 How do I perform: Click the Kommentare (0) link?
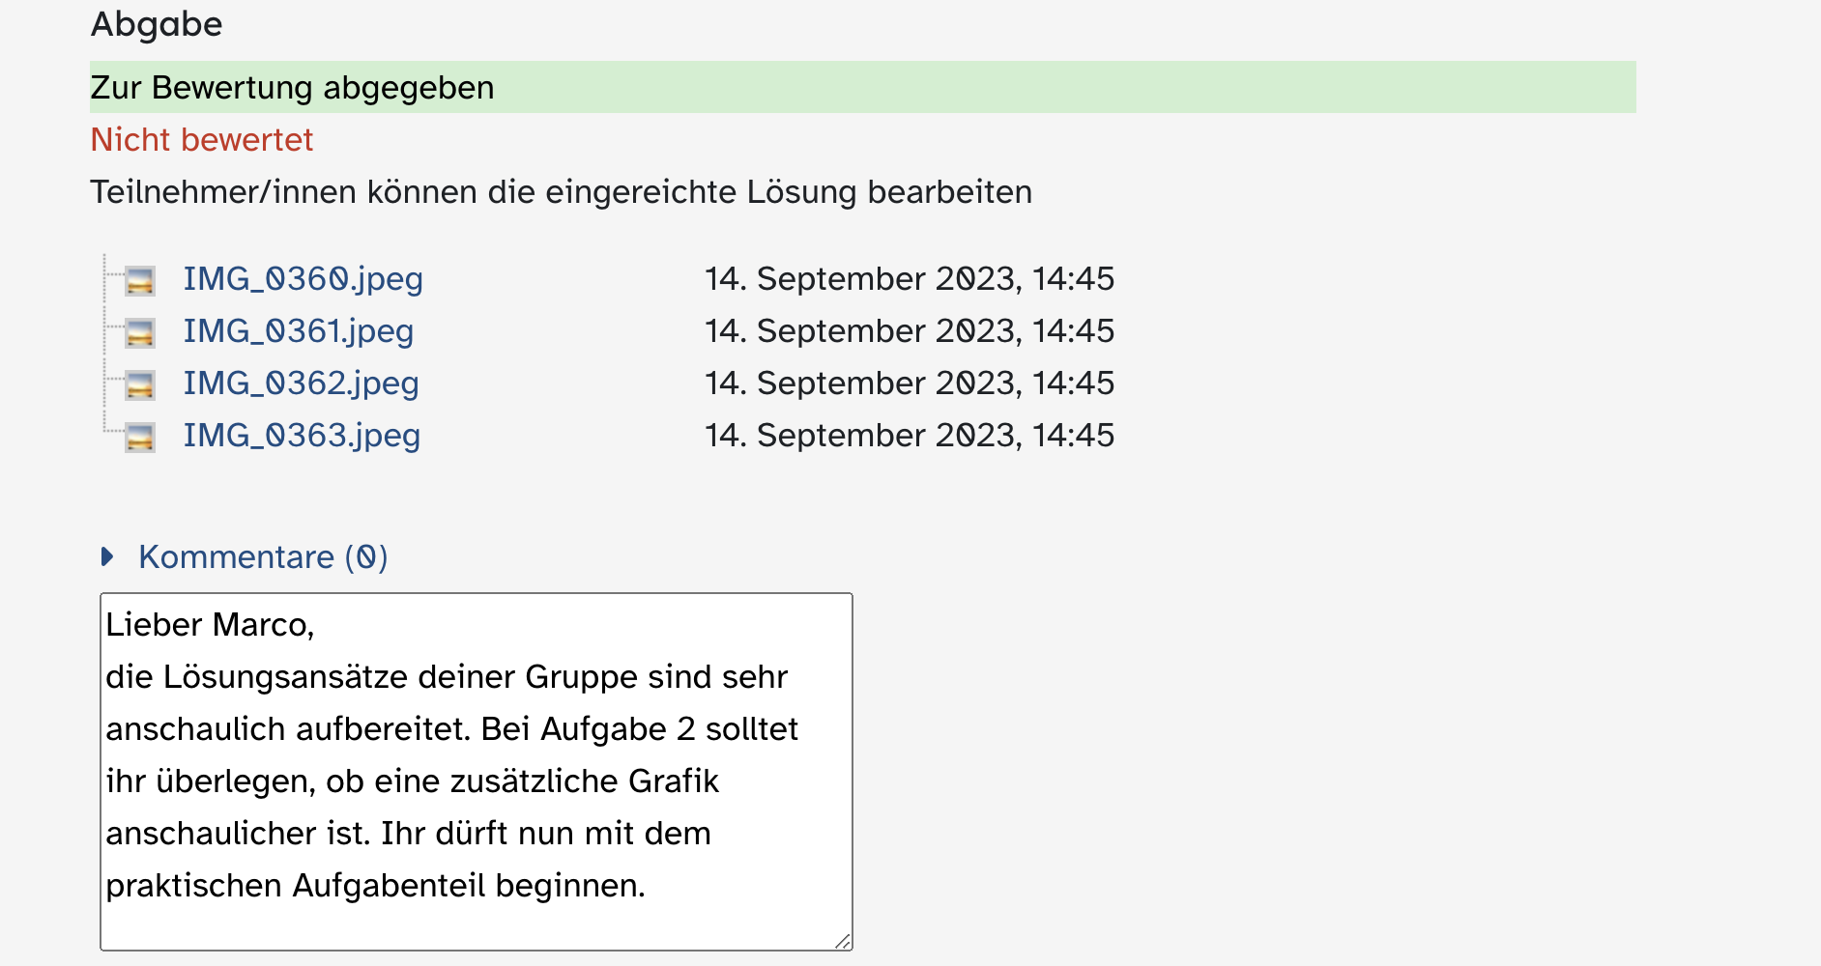[263, 557]
